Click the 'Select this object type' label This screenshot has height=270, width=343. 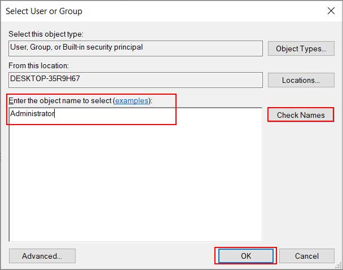46,34
